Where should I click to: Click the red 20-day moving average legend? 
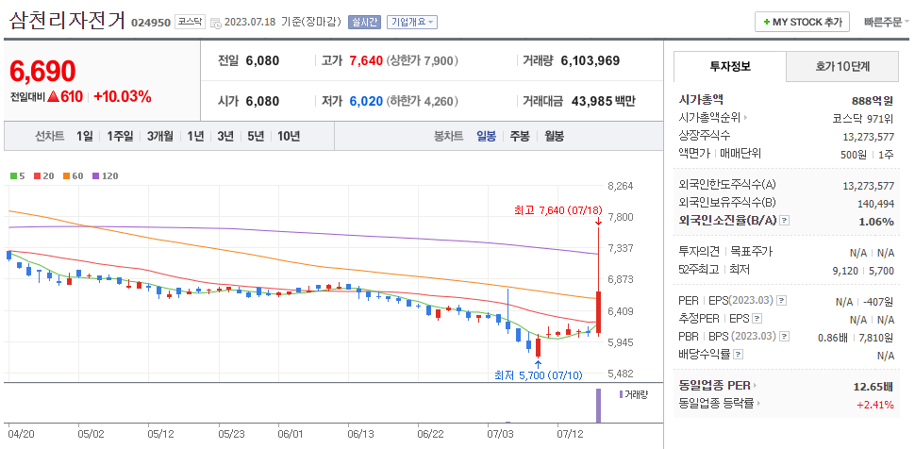(43, 175)
